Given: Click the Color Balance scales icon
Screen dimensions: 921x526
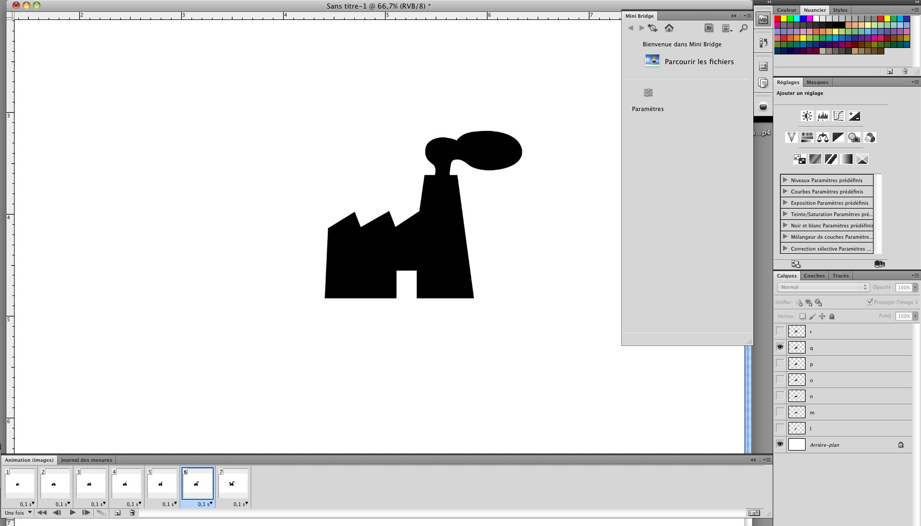Looking at the screenshot, I should (x=822, y=137).
